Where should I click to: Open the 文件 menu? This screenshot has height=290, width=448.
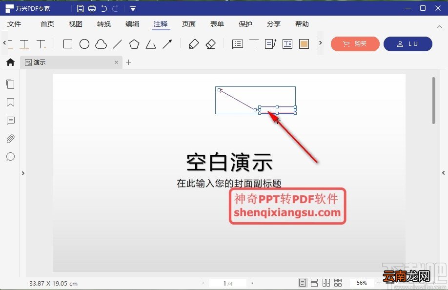click(x=14, y=24)
